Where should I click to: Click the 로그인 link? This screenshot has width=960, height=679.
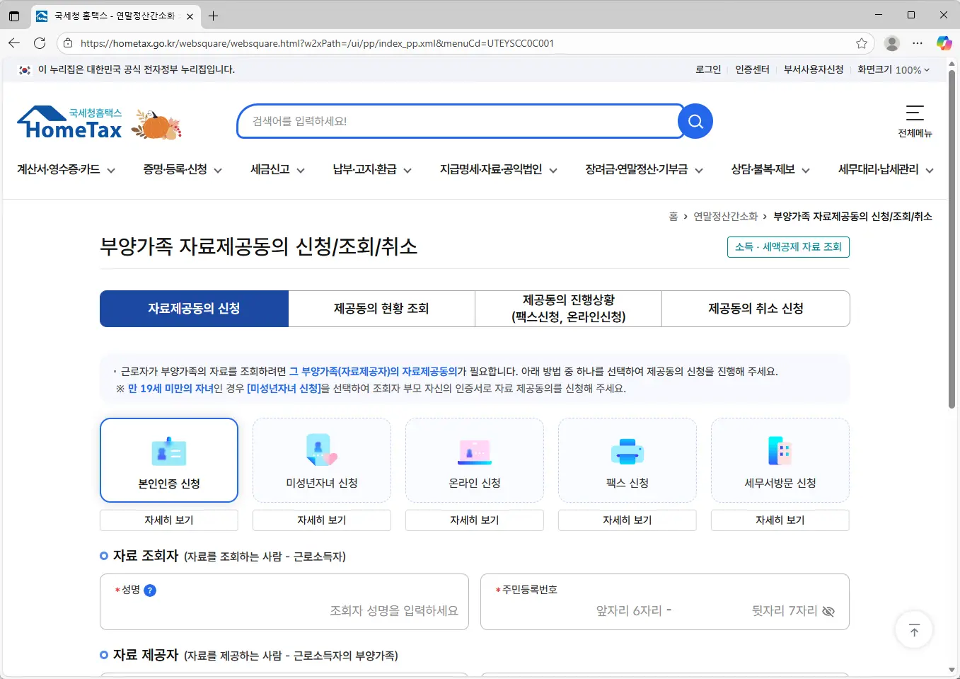click(x=707, y=70)
